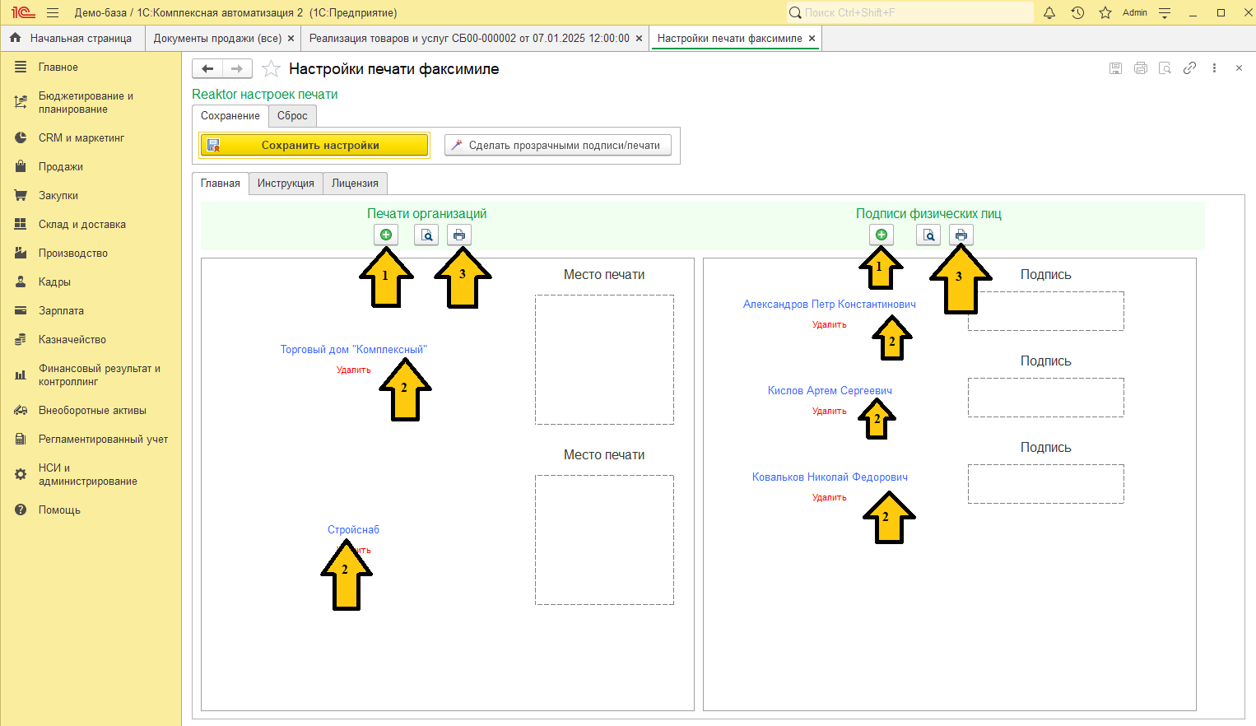Open the Александров Петр Константинович link
This screenshot has width=1256, height=726.
[x=830, y=305]
